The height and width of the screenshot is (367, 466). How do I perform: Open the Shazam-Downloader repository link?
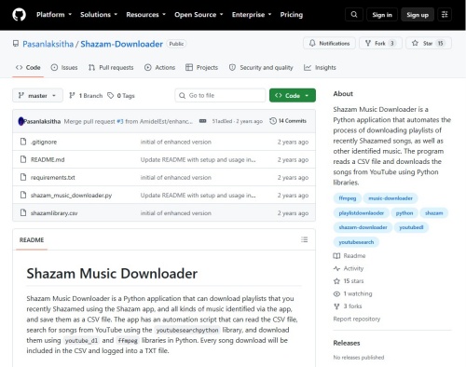coord(121,44)
